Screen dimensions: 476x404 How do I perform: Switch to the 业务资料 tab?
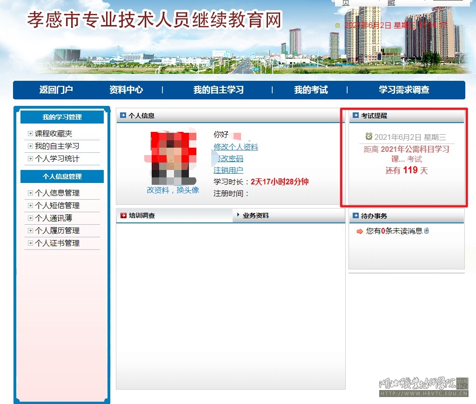pyautogui.click(x=255, y=215)
